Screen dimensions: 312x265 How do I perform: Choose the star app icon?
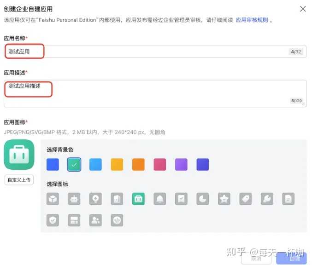pos(224,199)
